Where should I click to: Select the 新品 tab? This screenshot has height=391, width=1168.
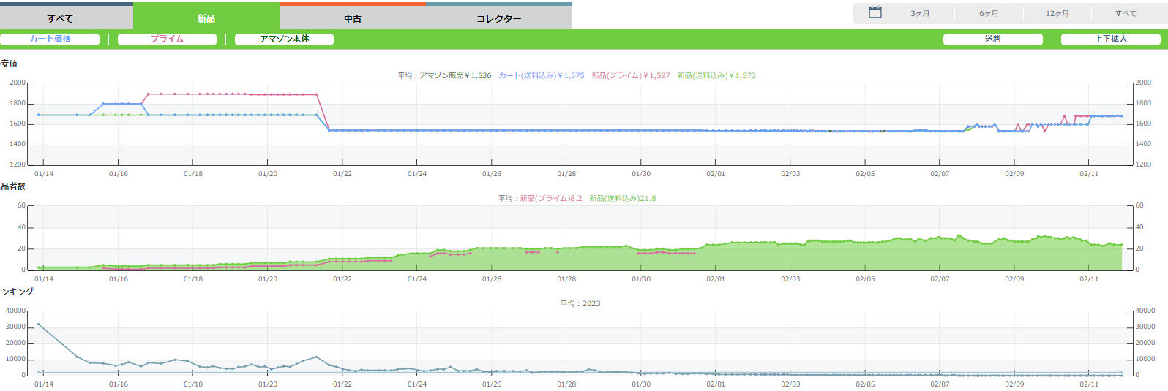(x=206, y=18)
